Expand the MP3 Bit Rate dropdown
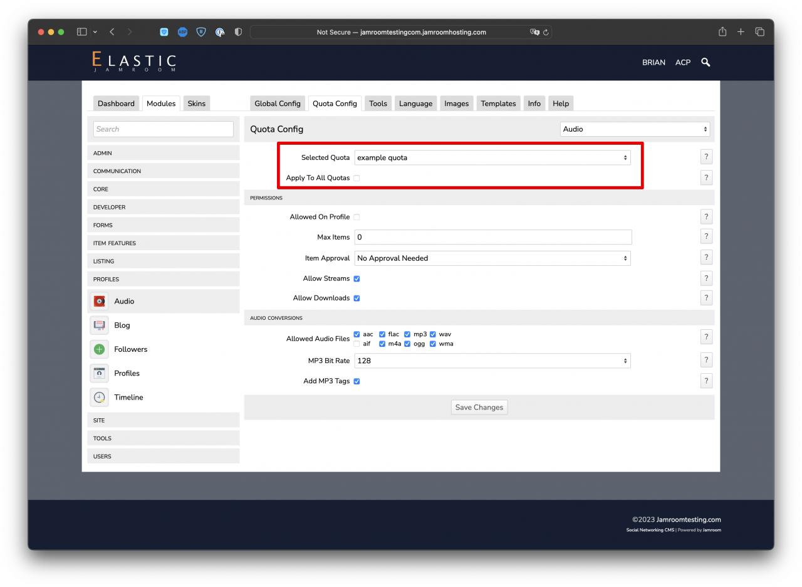This screenshot has width=802, height=587. [492, 361]
